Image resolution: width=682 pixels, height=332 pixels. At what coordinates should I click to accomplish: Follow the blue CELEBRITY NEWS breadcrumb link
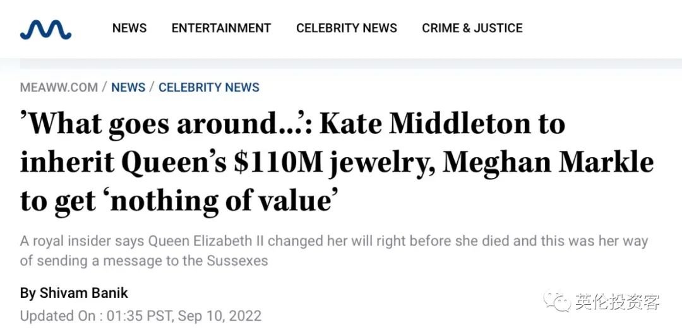209,87
